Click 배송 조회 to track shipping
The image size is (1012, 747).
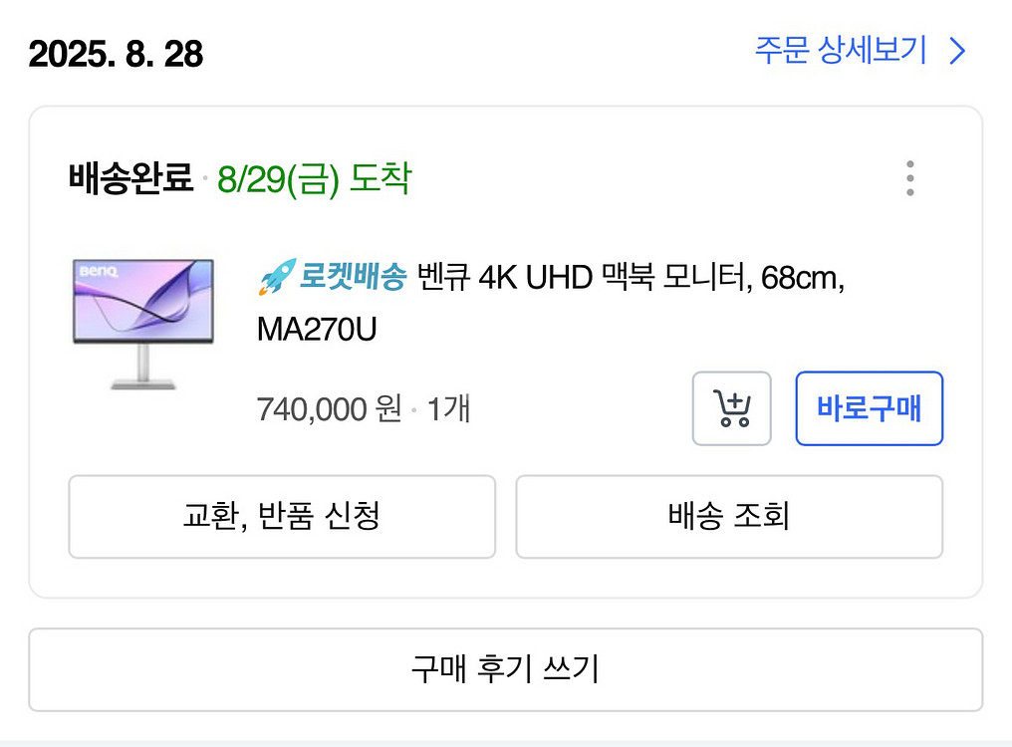tap(728, 517)
